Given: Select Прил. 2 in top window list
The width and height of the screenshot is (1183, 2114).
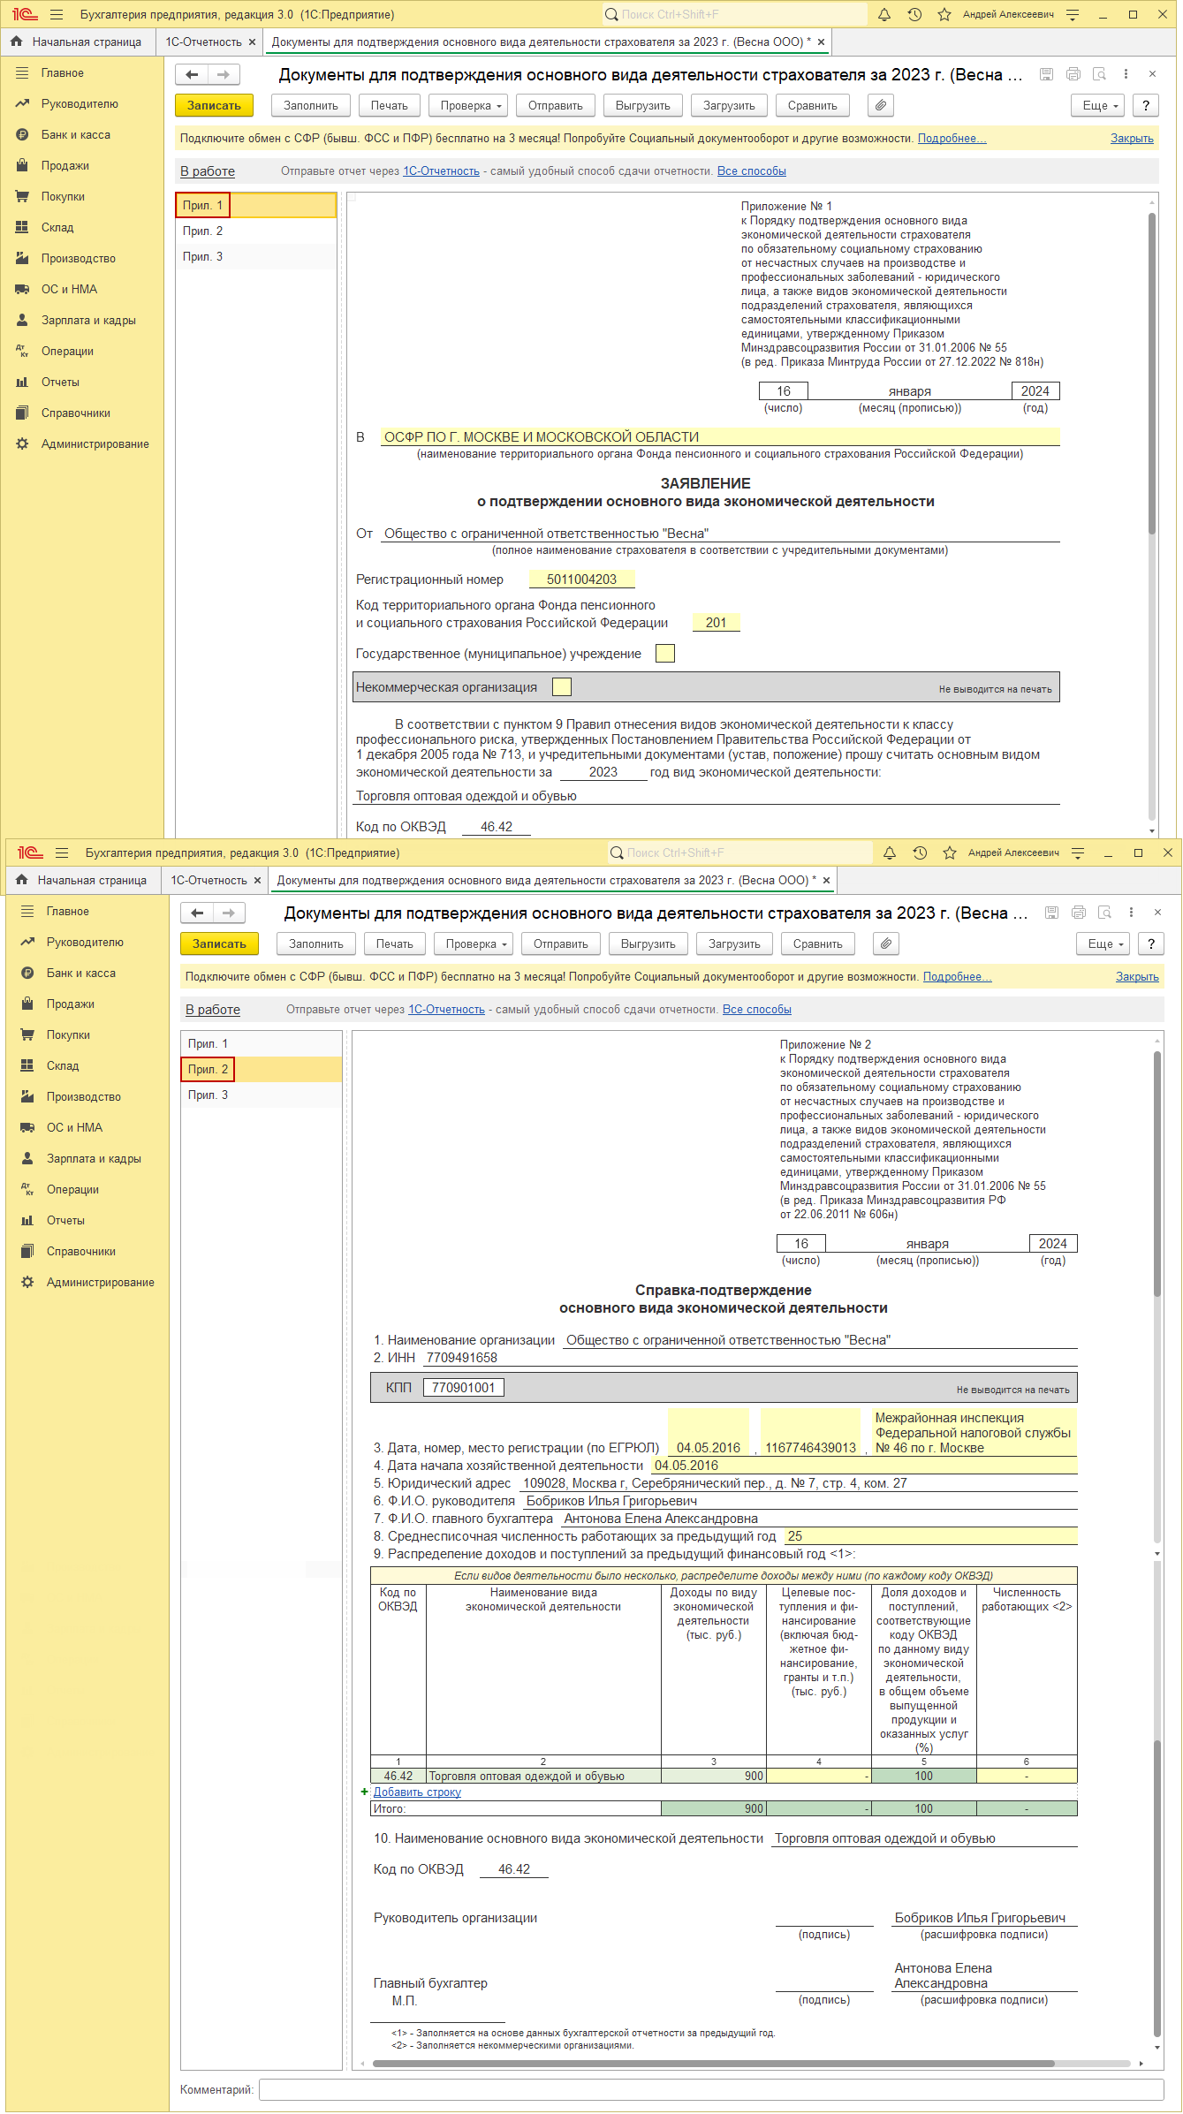Looking at the screenshot, I should click(x=256, y=231).
